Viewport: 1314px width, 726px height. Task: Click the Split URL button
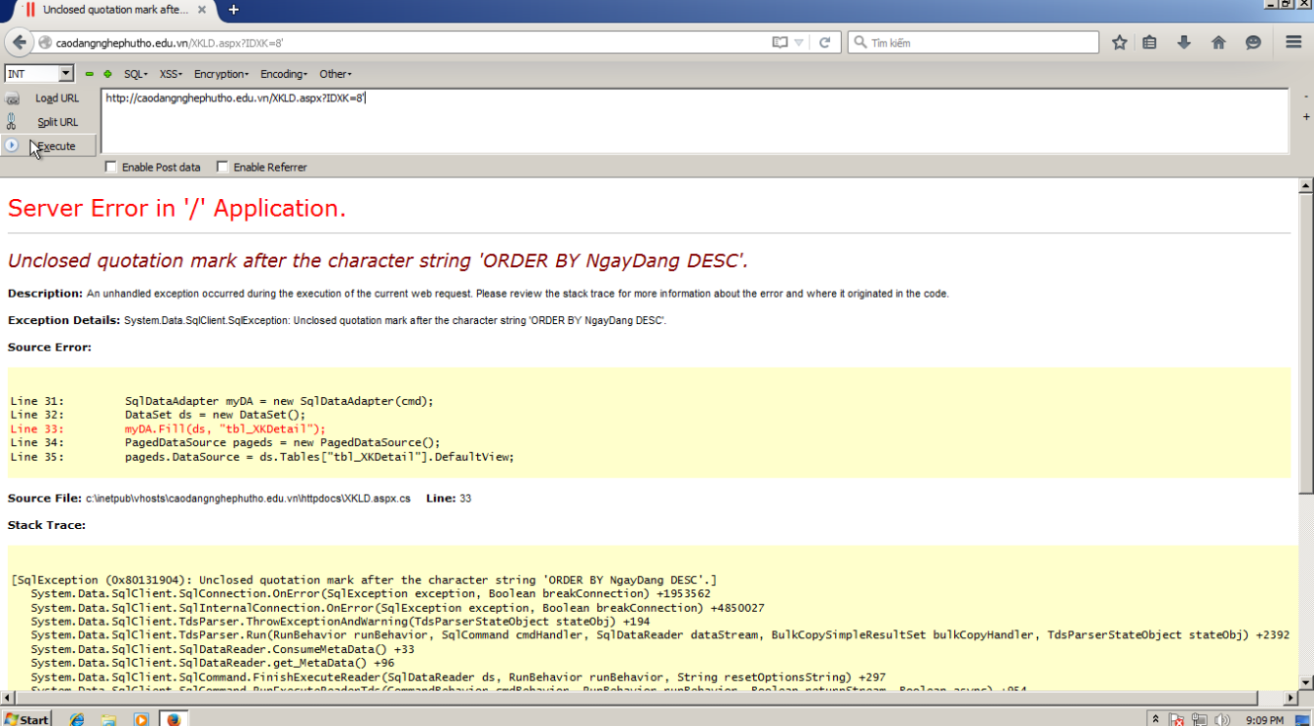[57, 122]
